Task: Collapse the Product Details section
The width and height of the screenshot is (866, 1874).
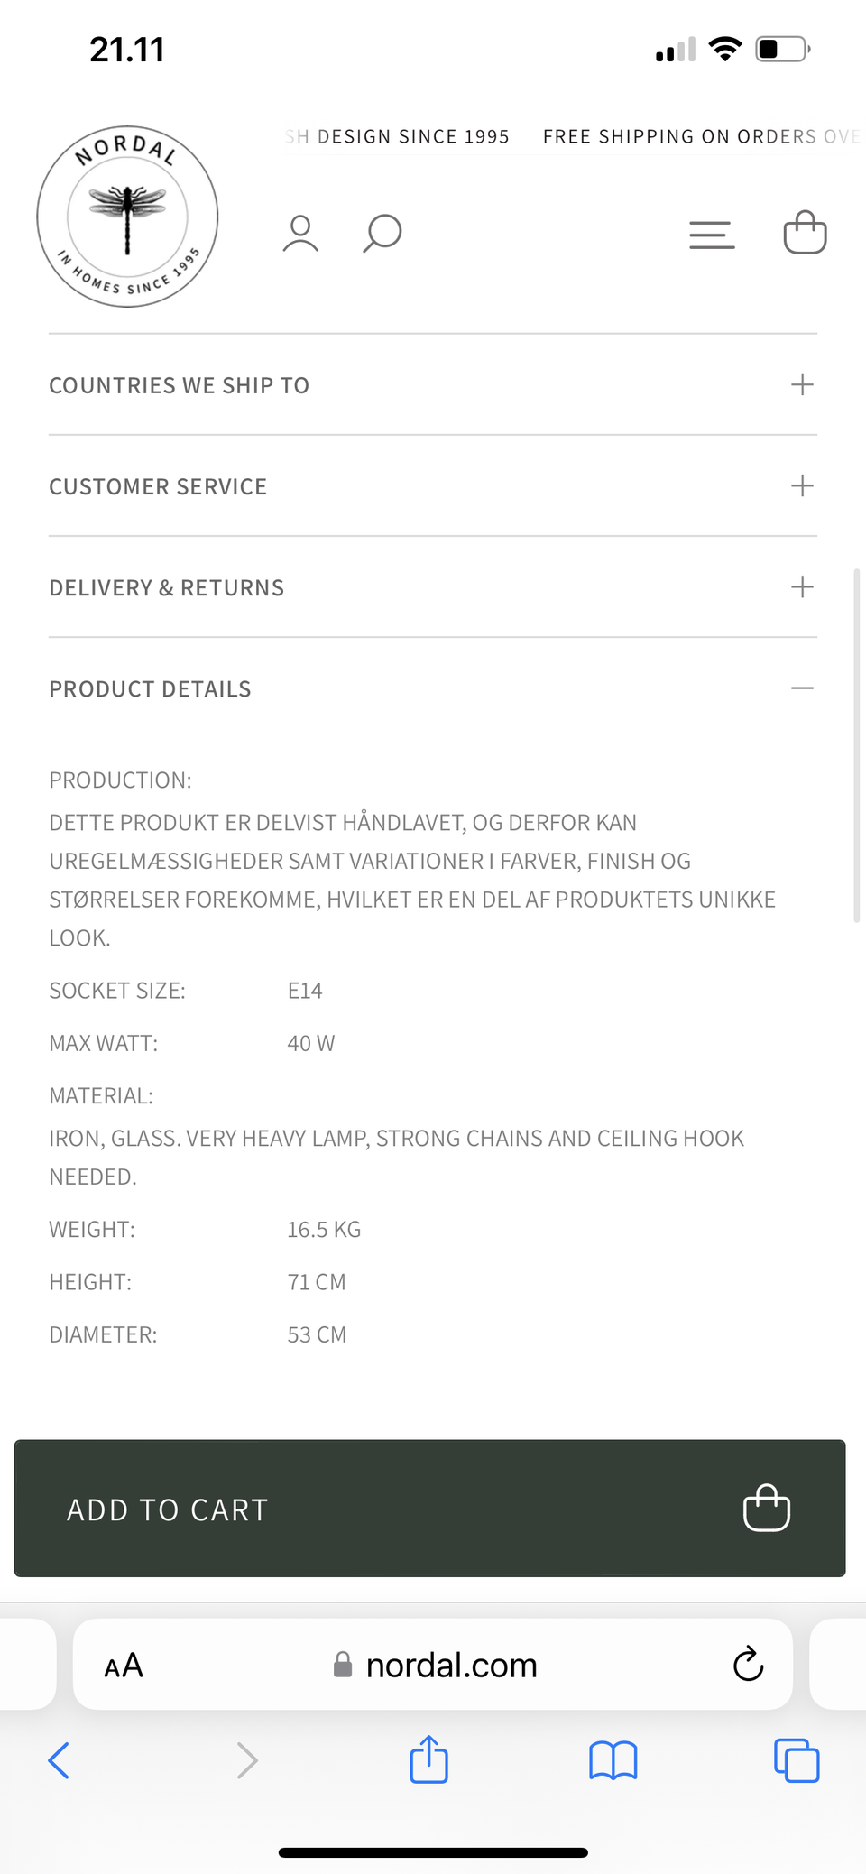Action: click(802, 688)
